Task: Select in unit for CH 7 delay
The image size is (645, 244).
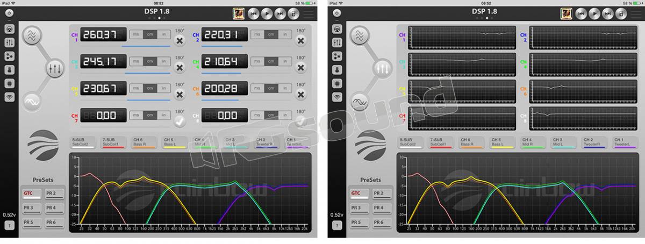Action: click(x=164, y=115)
